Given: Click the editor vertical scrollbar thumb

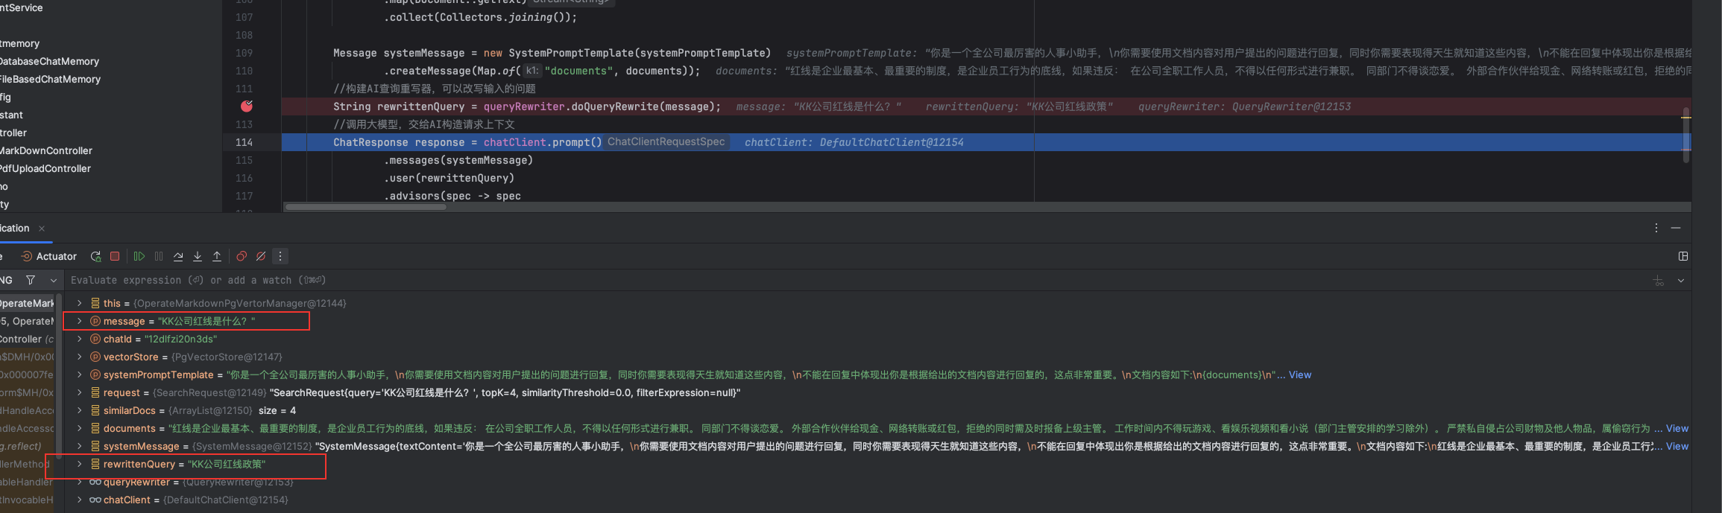Looking at the screenshot, I should (x=1686, y=136).
